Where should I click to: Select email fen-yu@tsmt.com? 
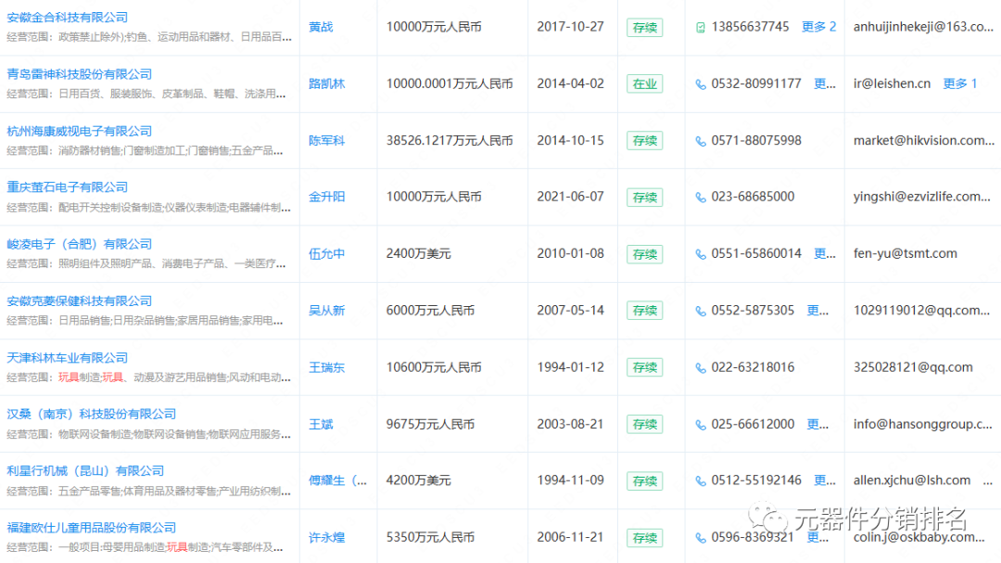[906, 254]
